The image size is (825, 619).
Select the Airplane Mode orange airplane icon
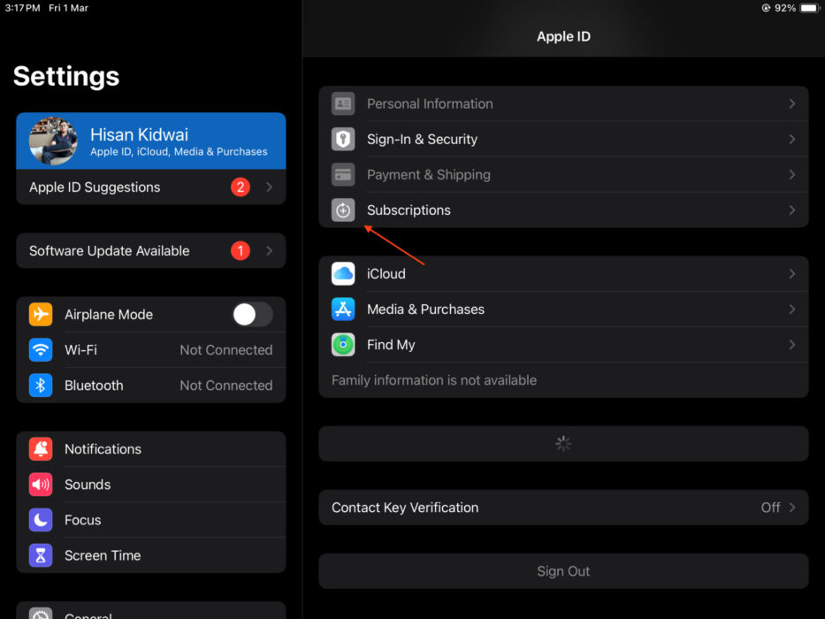pyautogui.click(x=39, y=315)
